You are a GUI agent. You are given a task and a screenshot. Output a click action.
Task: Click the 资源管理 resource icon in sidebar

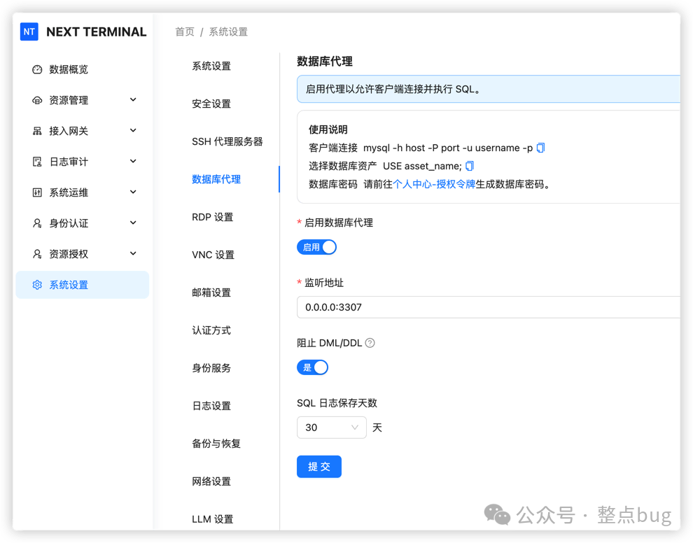[37, 100]
